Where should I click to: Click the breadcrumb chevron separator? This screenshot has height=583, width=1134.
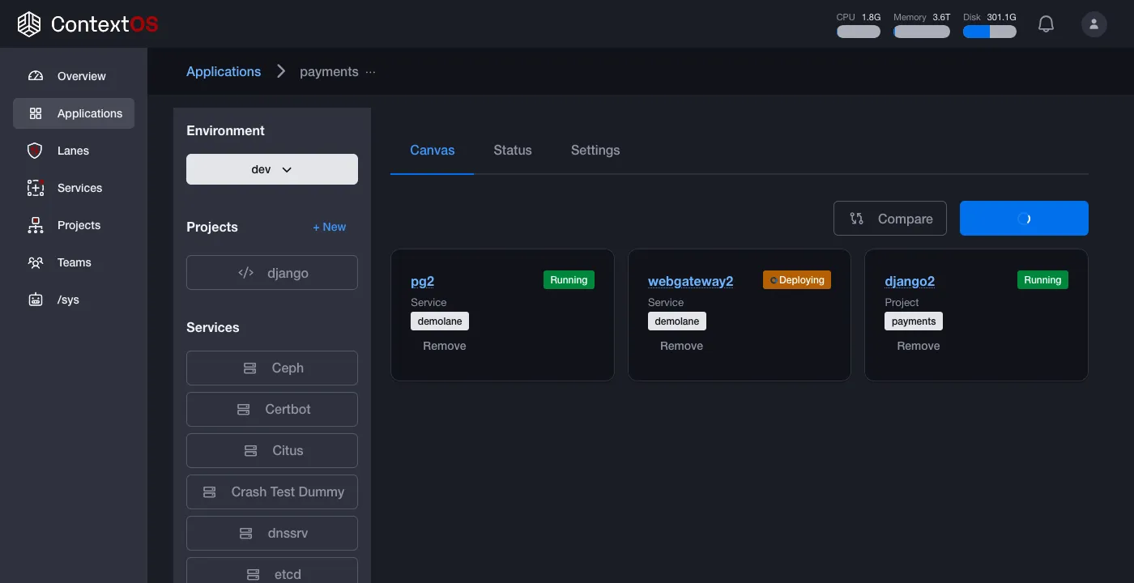[281, 71]
